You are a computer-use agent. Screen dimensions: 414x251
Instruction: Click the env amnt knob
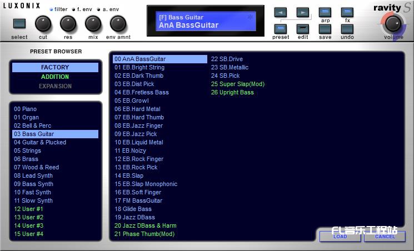(118, 24)
